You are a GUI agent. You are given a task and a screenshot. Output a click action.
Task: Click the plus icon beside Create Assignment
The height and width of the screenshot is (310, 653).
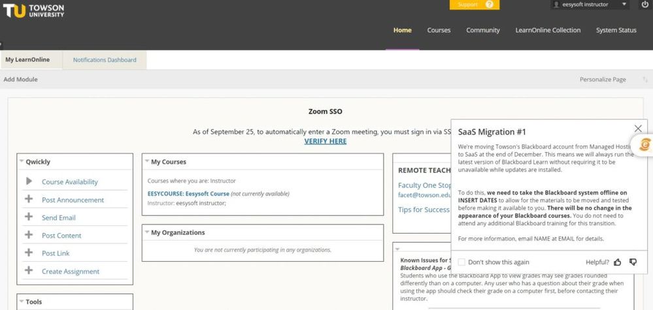(x=29, y=271)
